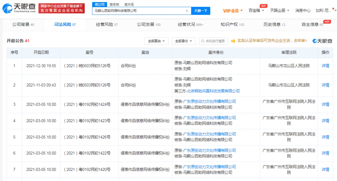Open third party 北京辉助共赢科技发展有限公司 link
The height and width of the screenshot is (181, 337).
(213, 91)
